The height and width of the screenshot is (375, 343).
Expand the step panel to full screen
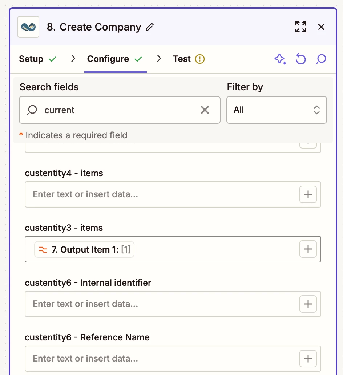tap(300, 27)
